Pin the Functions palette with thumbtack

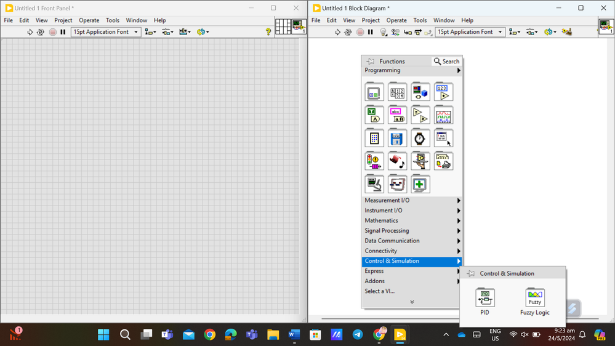370,62
